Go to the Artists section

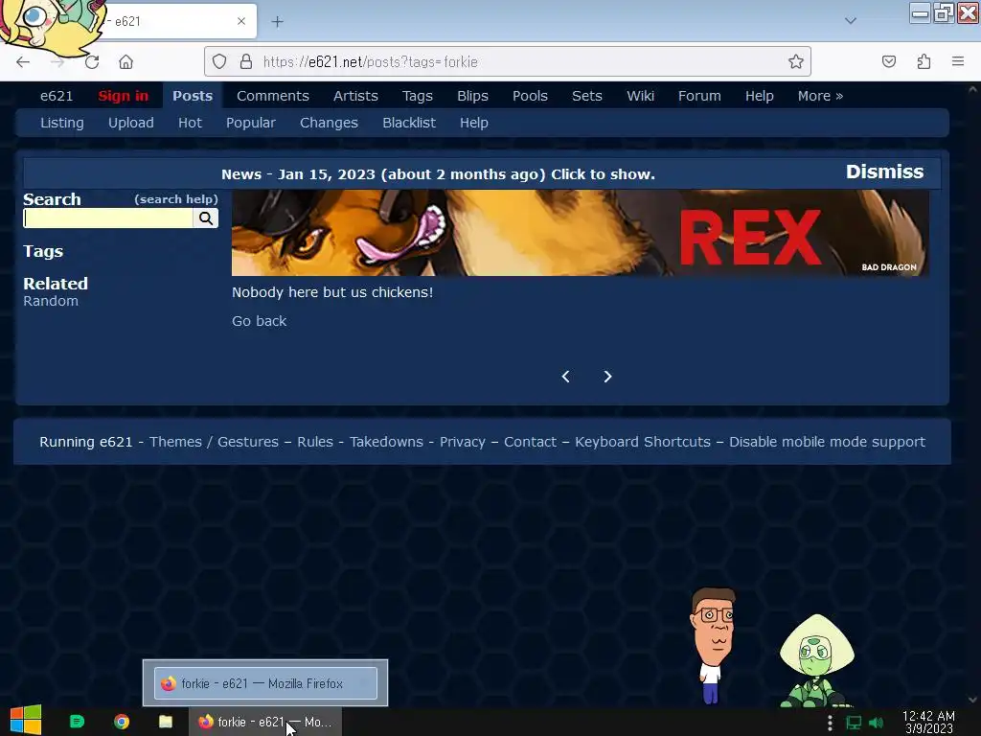pos(355,96)
